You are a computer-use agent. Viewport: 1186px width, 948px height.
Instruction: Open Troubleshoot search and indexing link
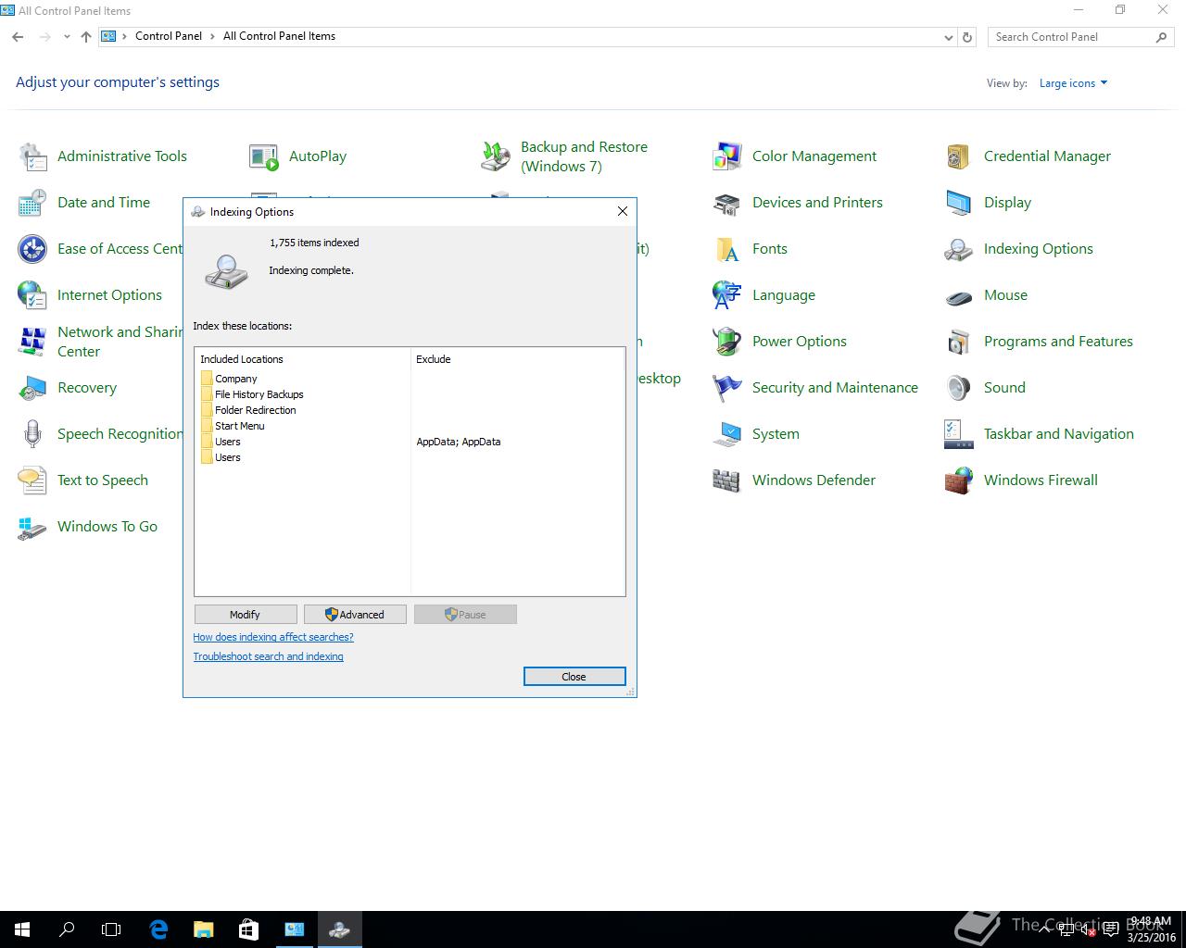coord(268,656)
